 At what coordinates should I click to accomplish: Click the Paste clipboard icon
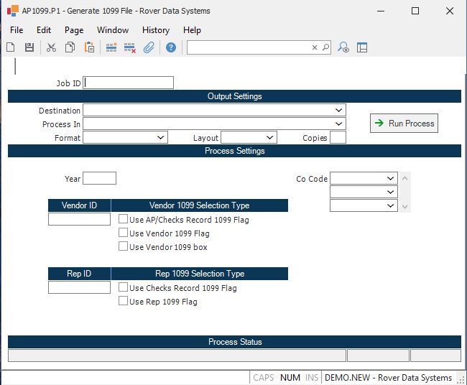point(90,47)
